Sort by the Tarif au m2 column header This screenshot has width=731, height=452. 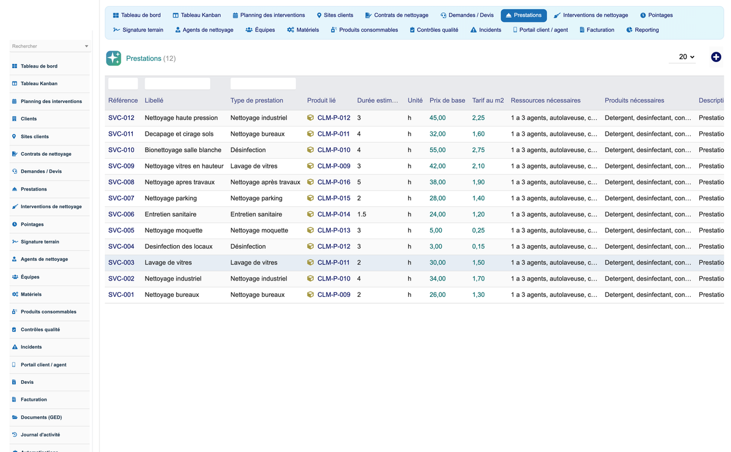coord(488,100)
